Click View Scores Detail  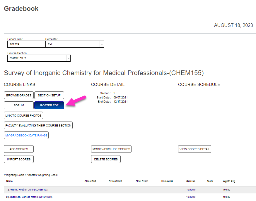(194, 149)
